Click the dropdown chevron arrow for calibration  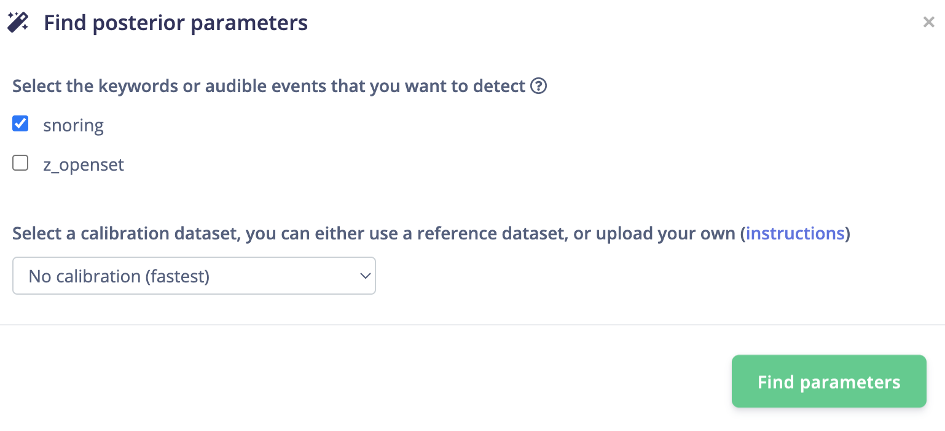click(365, 276)
